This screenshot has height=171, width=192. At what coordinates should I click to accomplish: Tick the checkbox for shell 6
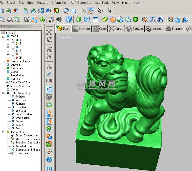click(13, 58)
